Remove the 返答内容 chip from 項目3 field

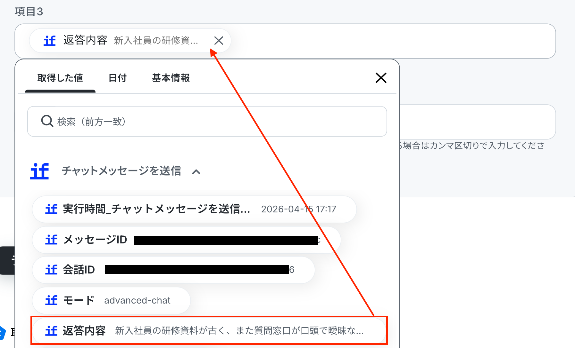pyautogui.click(x=219, y=41)
